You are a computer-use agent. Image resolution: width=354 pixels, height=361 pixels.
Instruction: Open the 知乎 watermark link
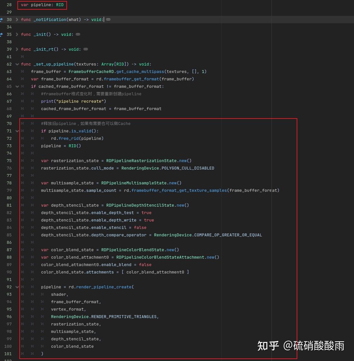[x=268, y=346]
